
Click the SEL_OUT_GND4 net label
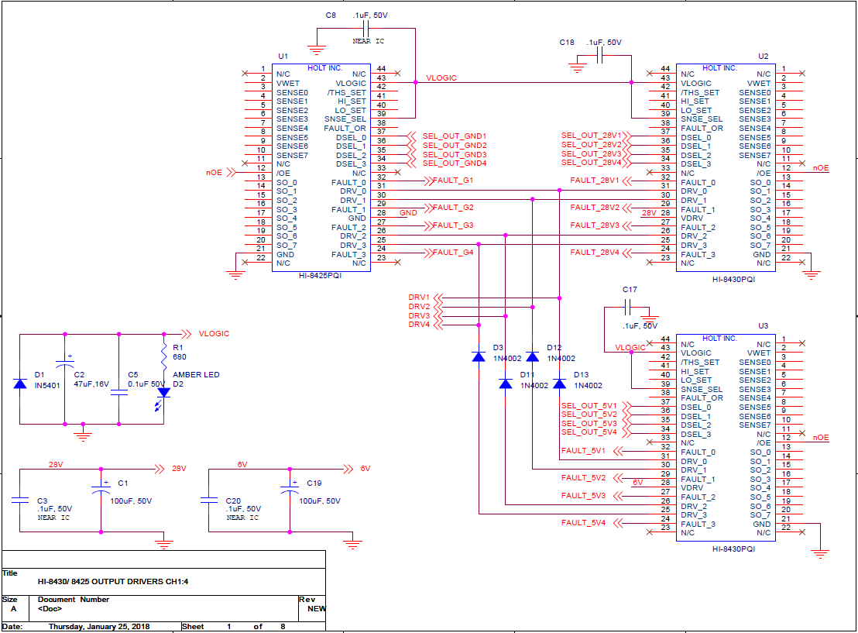point(455,163)
